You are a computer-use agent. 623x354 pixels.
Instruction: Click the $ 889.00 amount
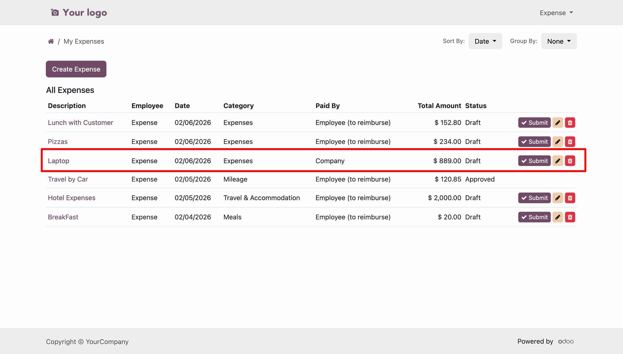pyautogui.click(x=447, y=161)
